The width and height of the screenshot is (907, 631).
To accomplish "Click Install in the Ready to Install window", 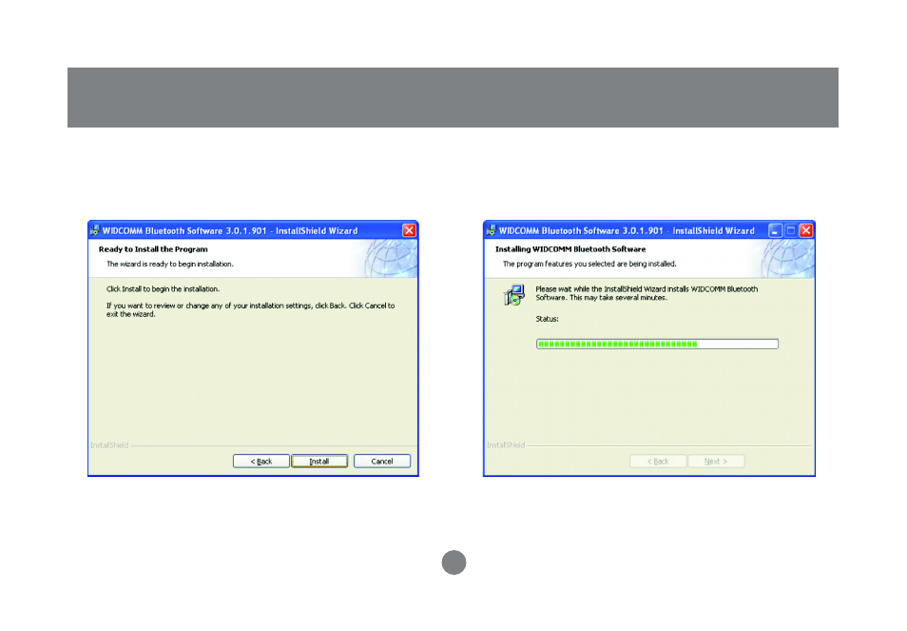I will point(319,461).
